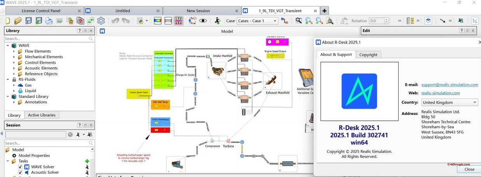Add a task with the green plus icon
Viewport: 481px width, 177px height.
[x=87, y=161]
